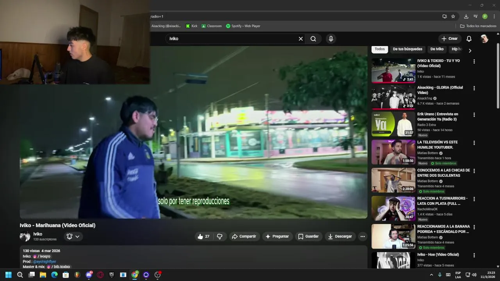Start voice search with the microphone icon
500x281 pixels.
pyautogui.click(x=331, y=39)
